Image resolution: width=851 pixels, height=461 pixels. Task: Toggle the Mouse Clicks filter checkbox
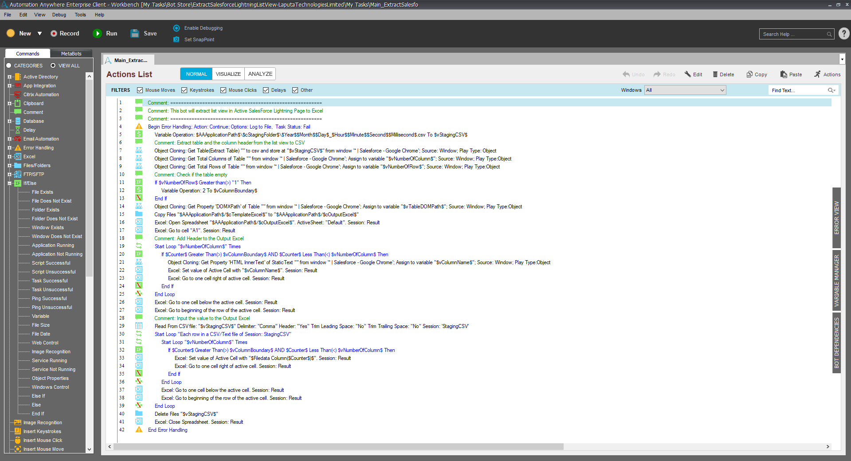(x=223, y=90)
